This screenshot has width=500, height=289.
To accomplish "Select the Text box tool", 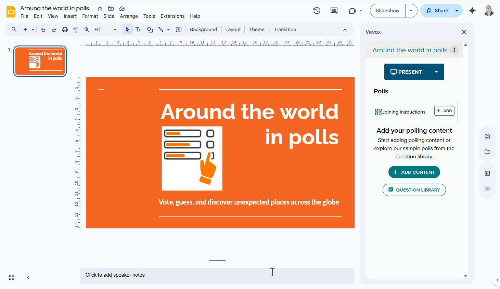I will (x=138, y=29).
